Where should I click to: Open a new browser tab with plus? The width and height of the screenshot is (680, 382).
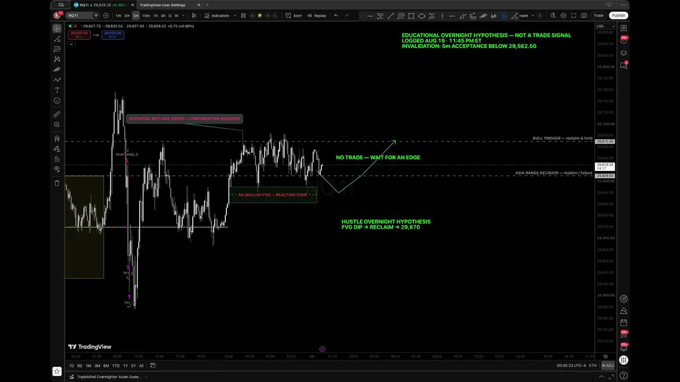tap(207, 5)
